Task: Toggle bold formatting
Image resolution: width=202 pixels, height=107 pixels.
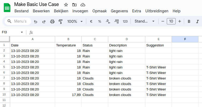Action: 189,22
